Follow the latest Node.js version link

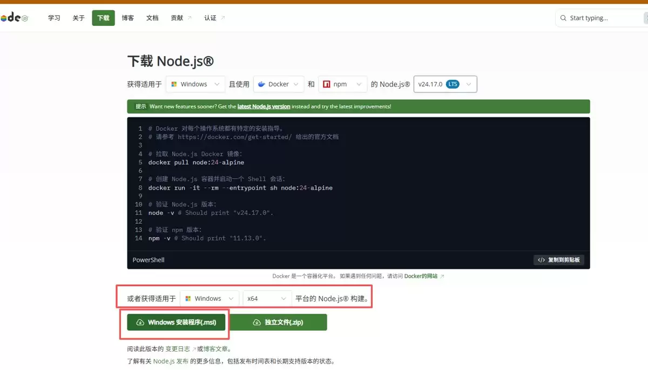coord(264,106)
